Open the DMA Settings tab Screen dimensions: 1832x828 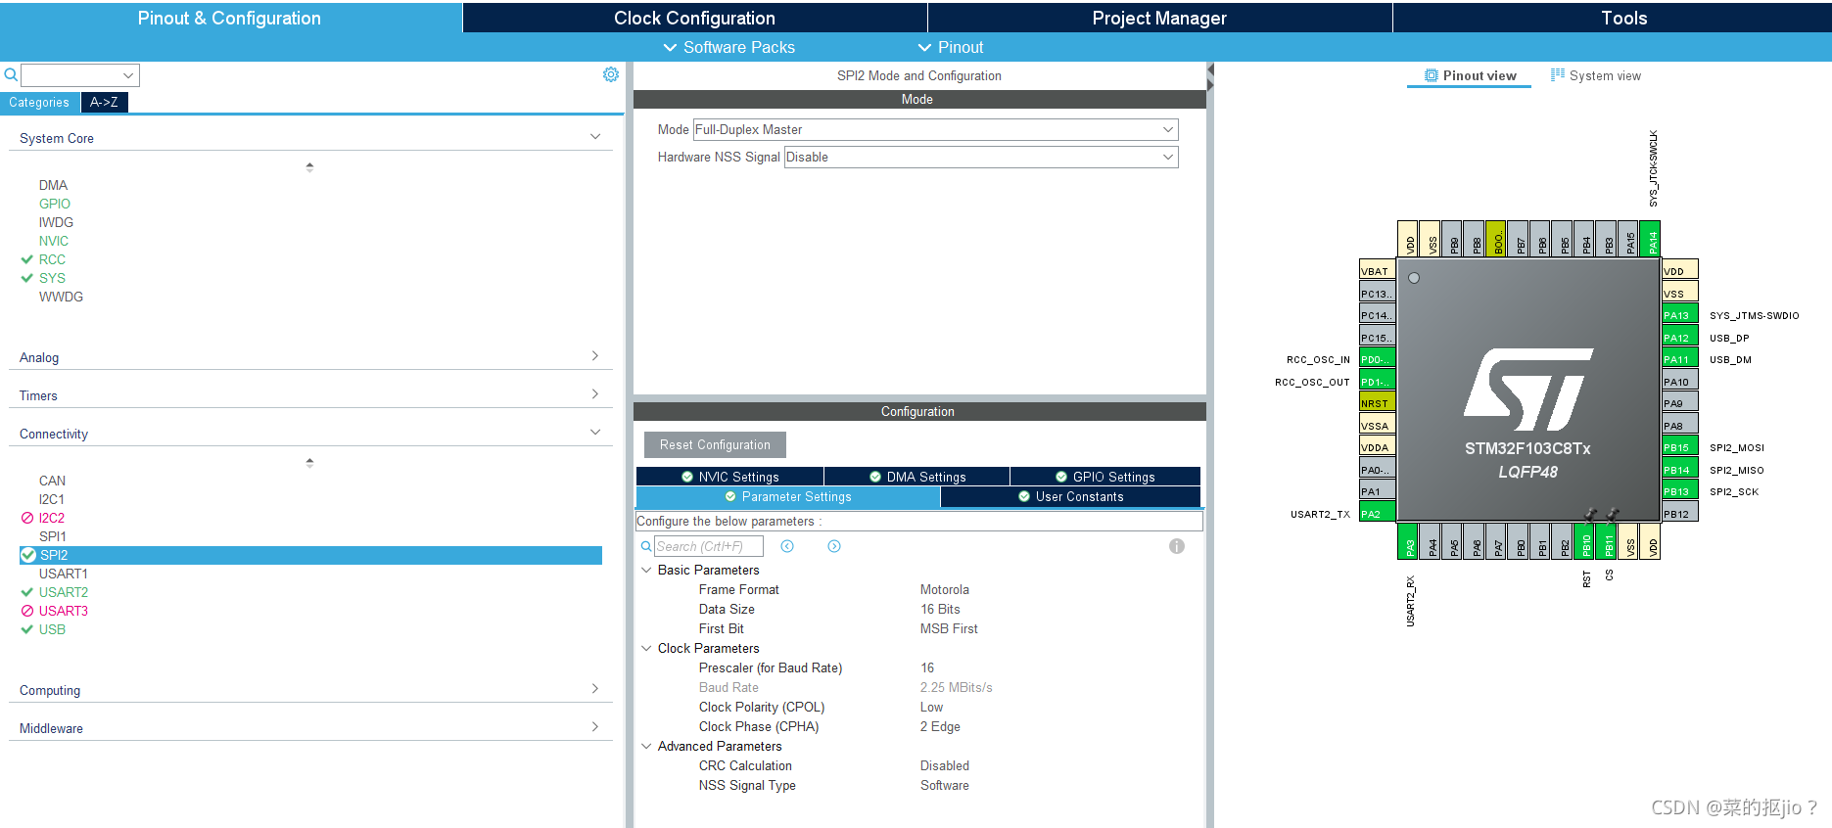(917, 477)
